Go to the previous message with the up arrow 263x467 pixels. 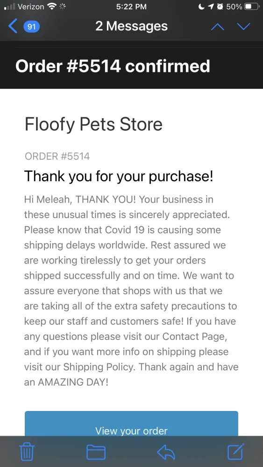[x=217, y=27]
